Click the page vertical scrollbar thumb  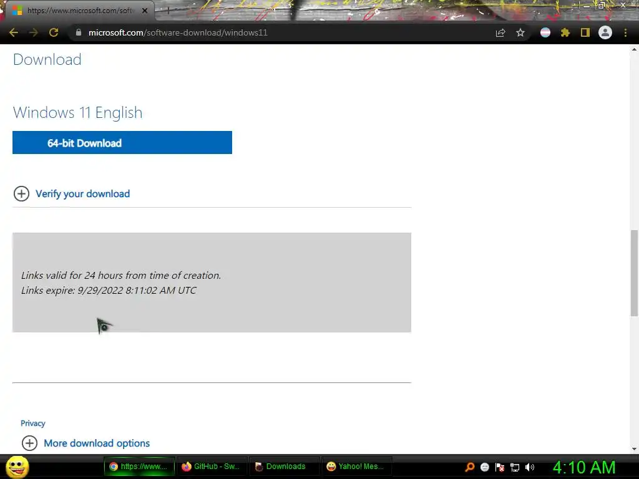[634, 273]
